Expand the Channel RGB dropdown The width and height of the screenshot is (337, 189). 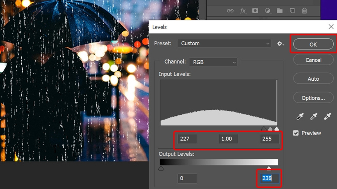213,62
